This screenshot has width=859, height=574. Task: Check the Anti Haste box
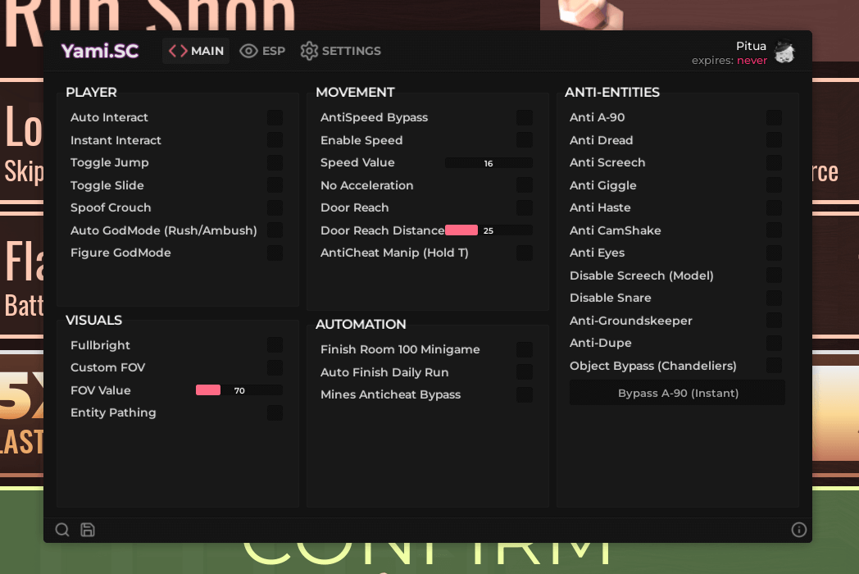point(774,207)
